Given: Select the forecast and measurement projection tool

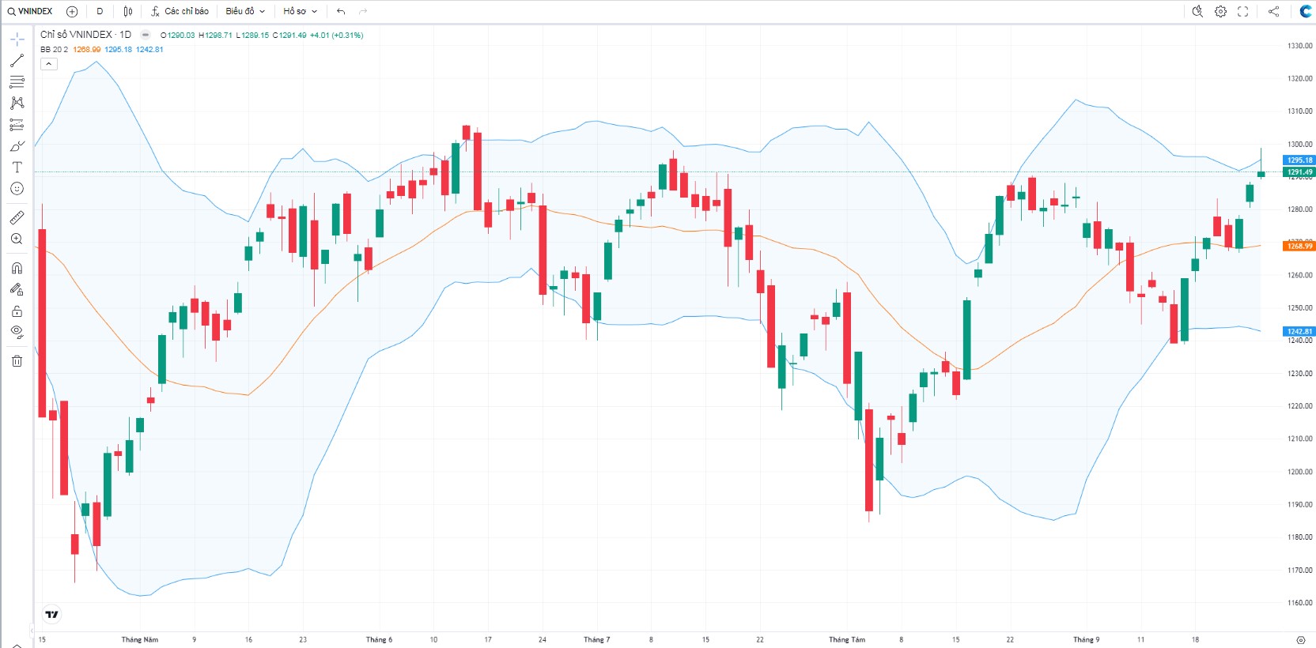Looking at the screenshot, I should pos(17,124).
